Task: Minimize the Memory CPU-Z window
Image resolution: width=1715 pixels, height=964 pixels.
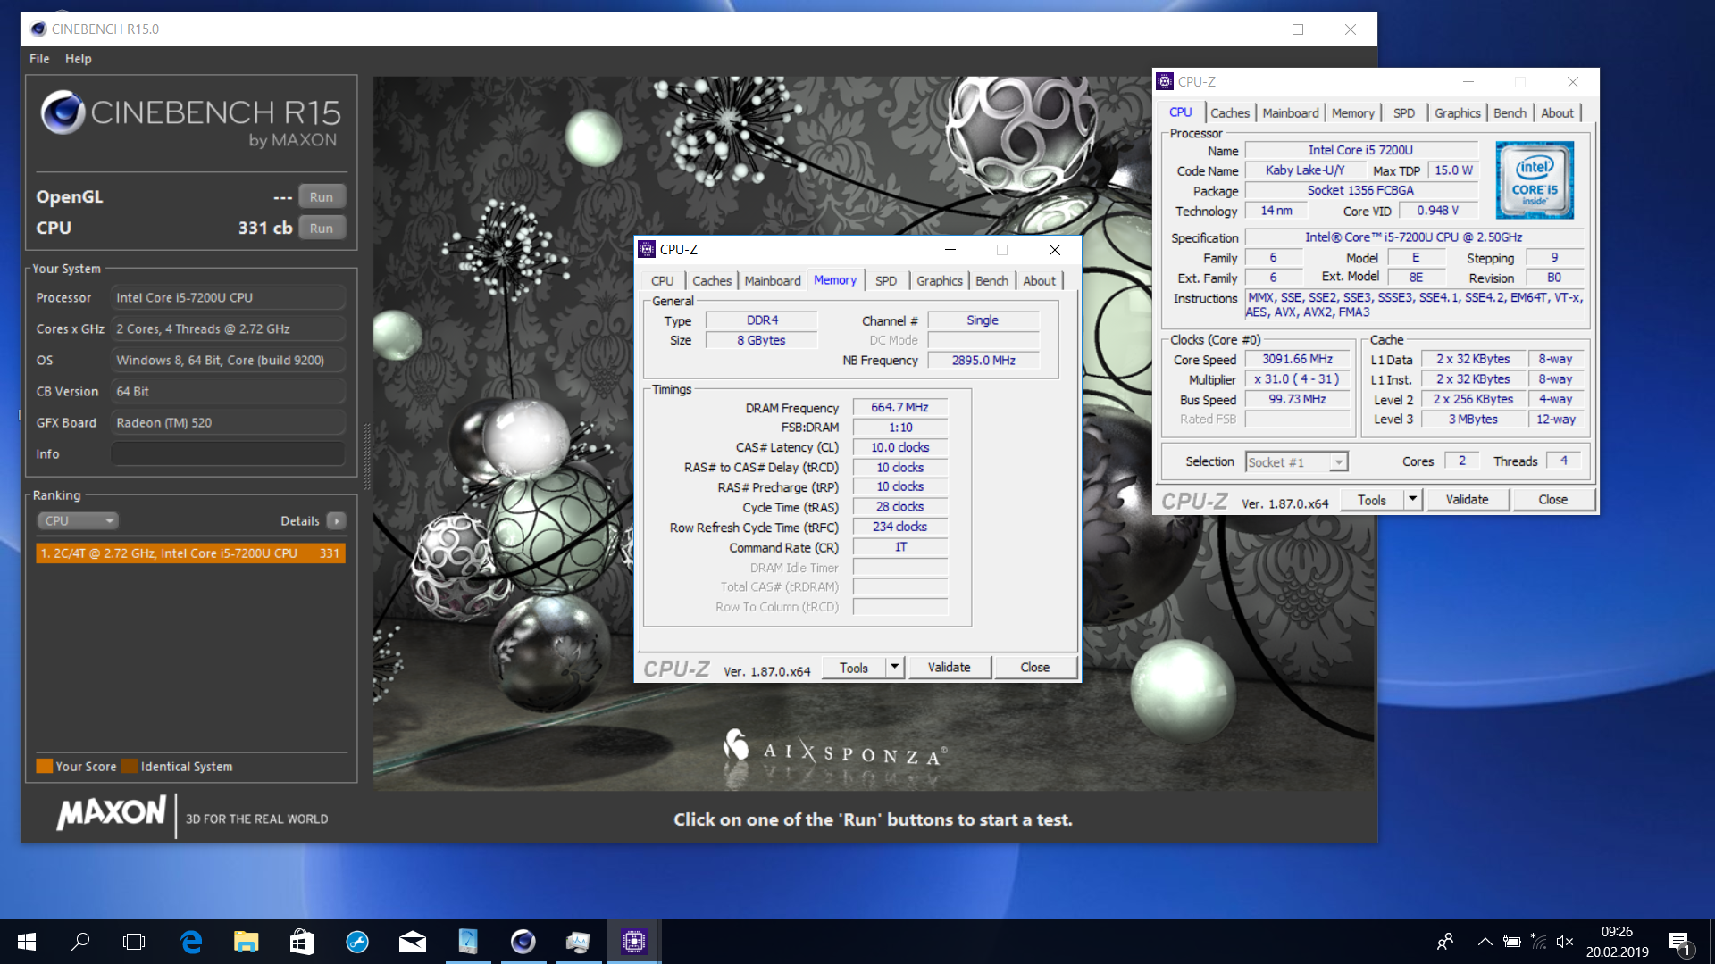Action: [x=950, y=250]
